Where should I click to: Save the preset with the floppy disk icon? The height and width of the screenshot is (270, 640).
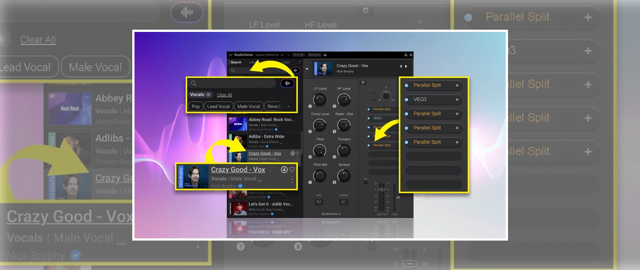click(x=325, y=55)
